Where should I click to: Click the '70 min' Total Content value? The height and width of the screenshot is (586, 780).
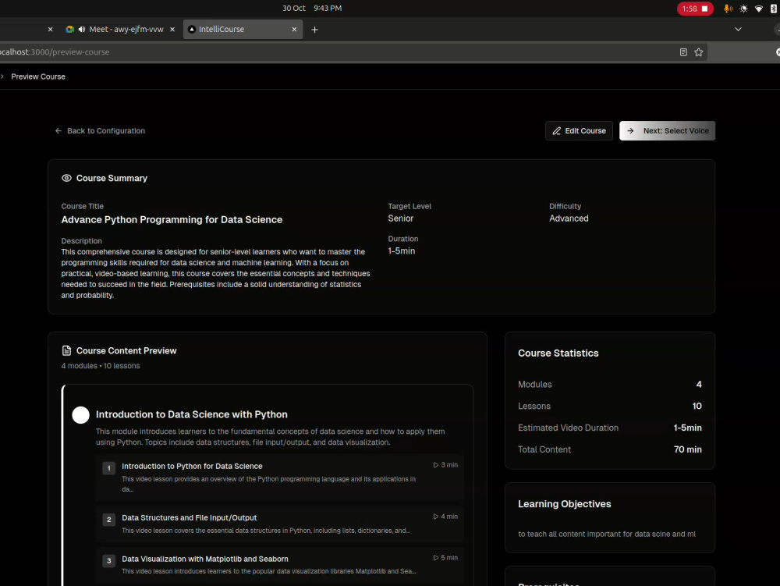click(687, 449)
